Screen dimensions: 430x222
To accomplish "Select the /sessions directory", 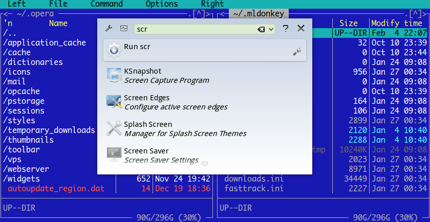I will click(x=24, y=110).
